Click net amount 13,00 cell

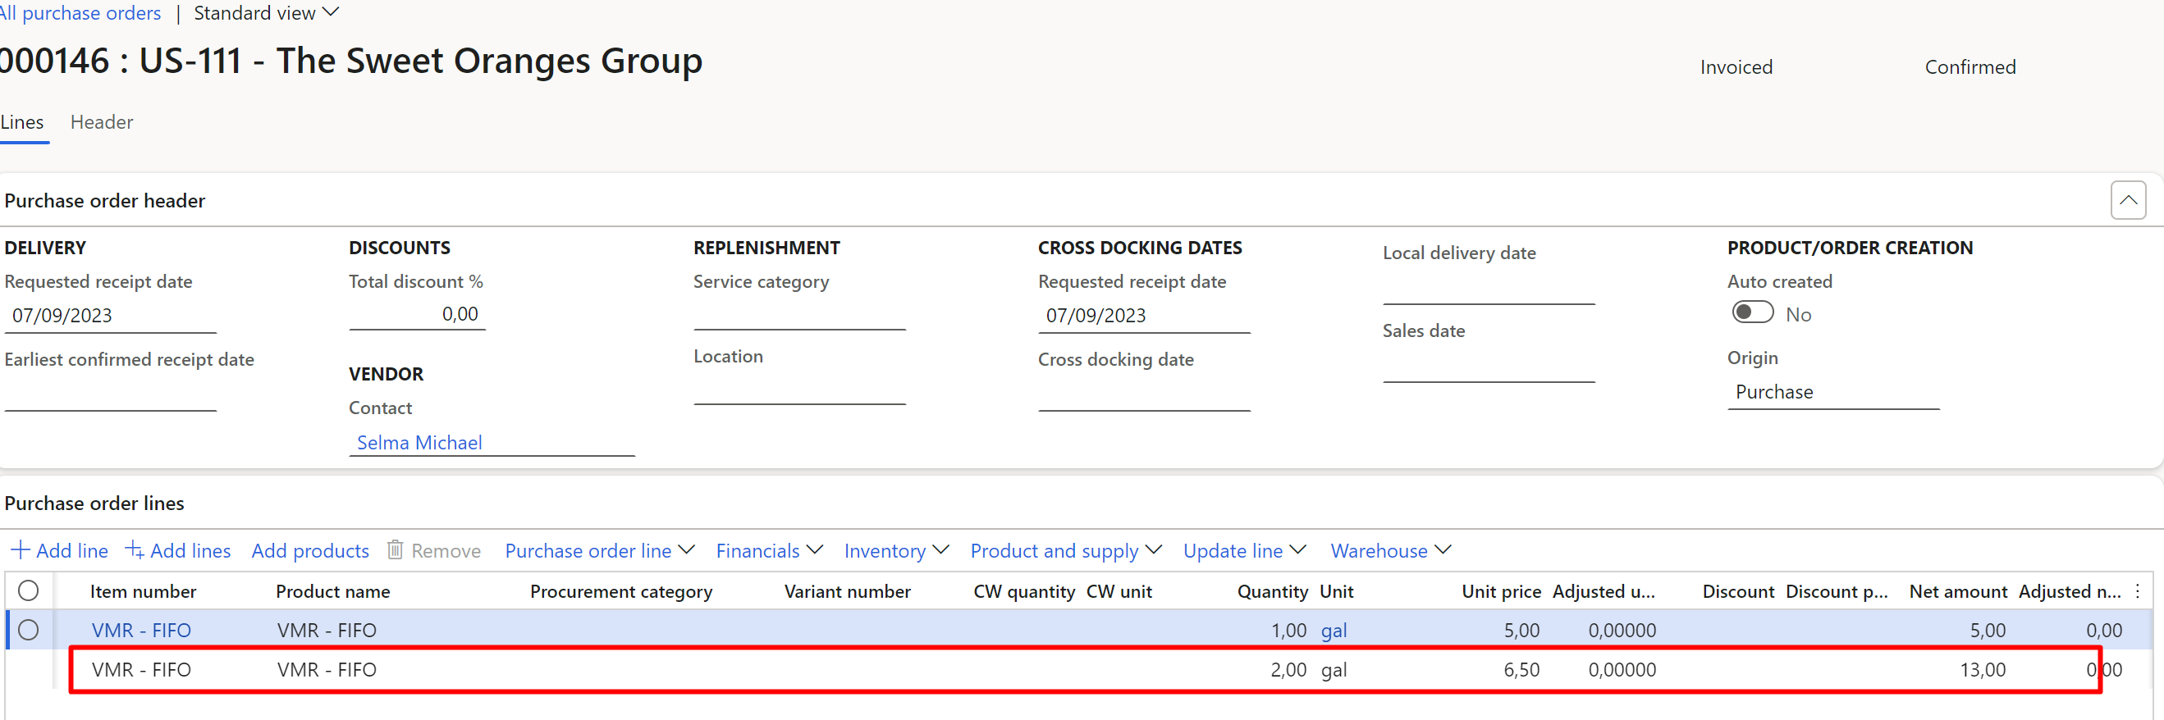(1983, 670)
